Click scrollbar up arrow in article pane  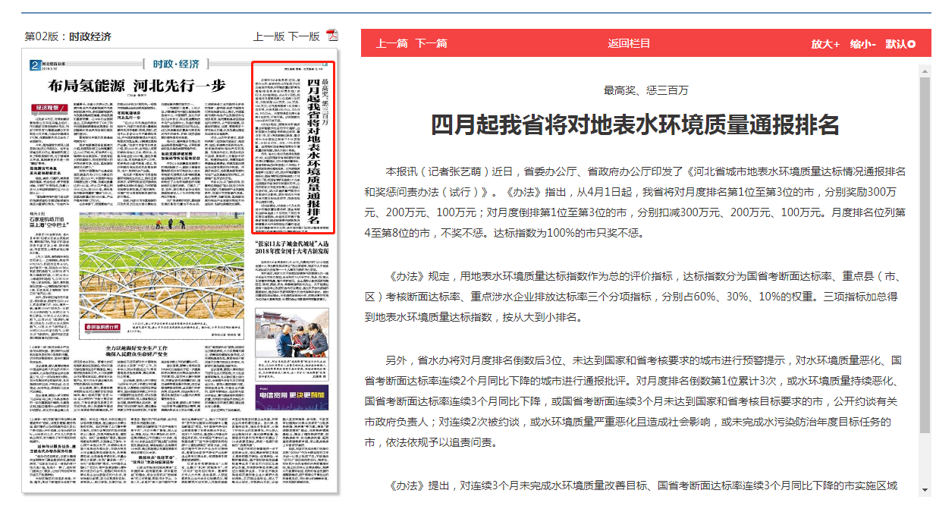pos(925,71)
